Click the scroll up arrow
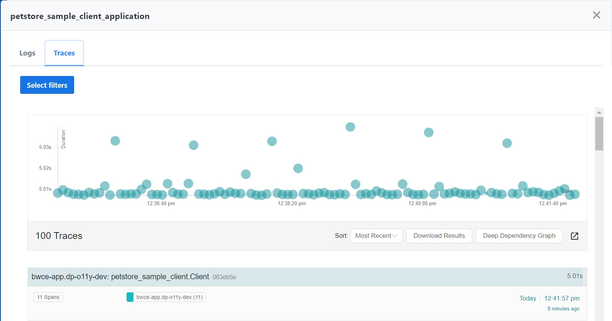This screenshot has height=321, width=612. 599,112
